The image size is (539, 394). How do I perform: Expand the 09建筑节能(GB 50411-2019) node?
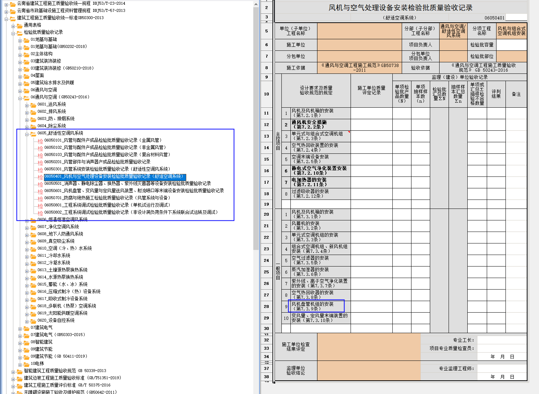(x=20, y=357)
